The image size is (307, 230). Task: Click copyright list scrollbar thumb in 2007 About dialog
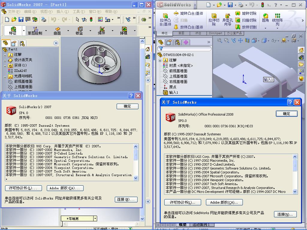tap(136, 155)
